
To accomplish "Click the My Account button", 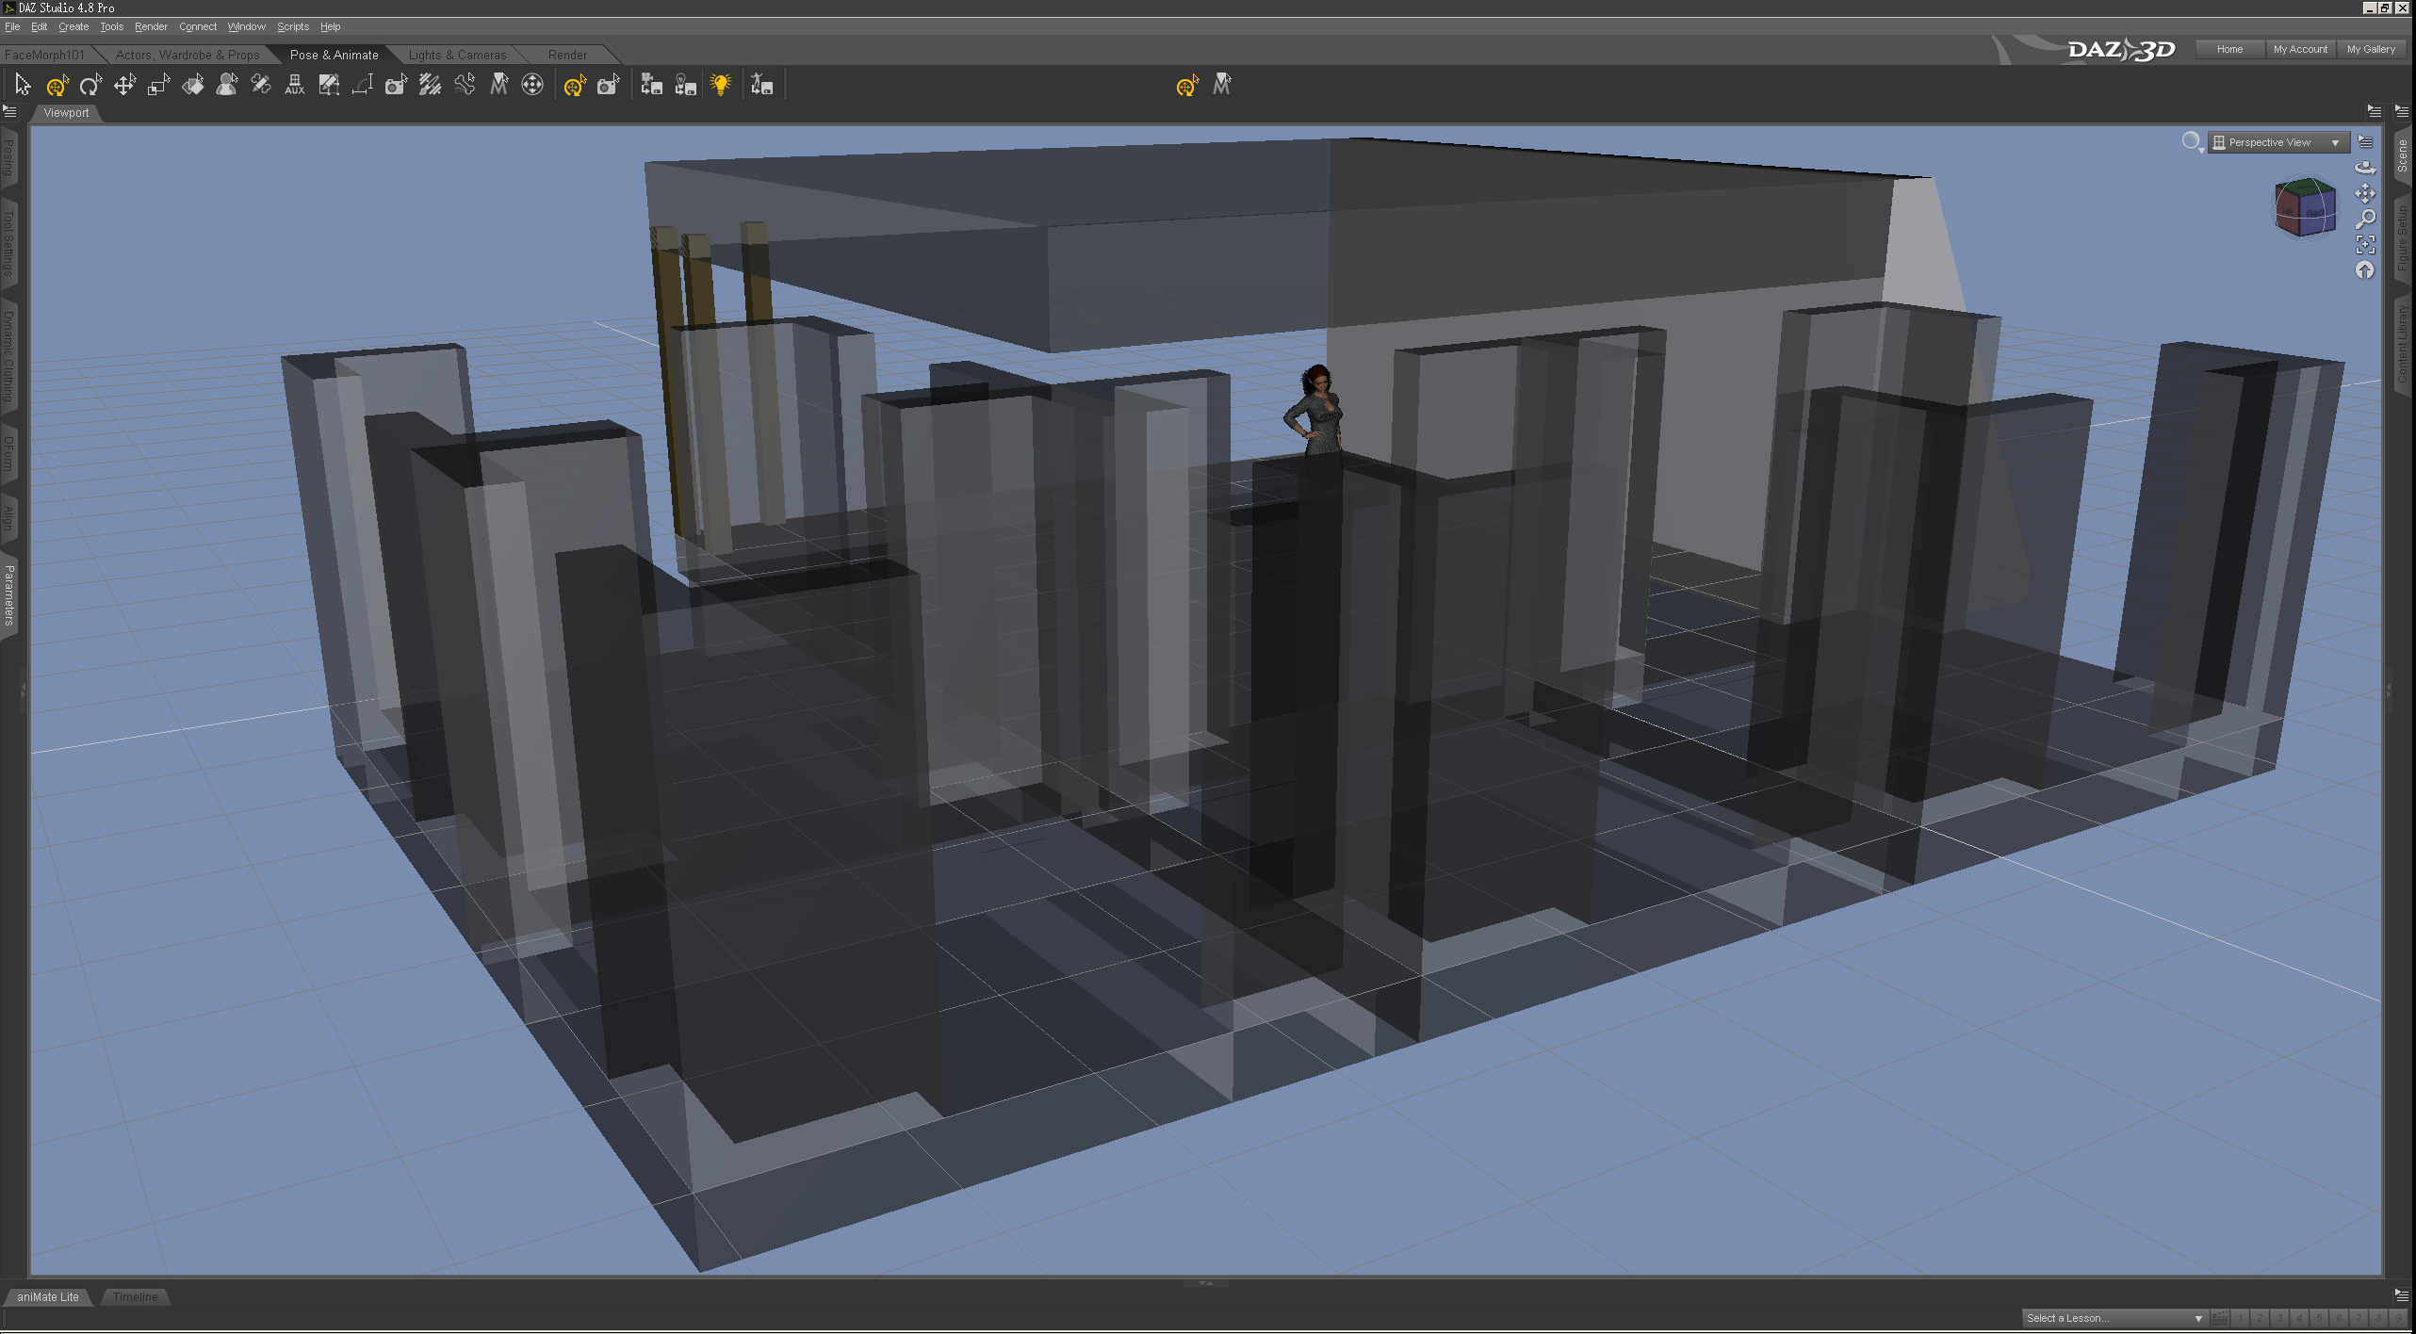I will click(x=2299, y=49).
